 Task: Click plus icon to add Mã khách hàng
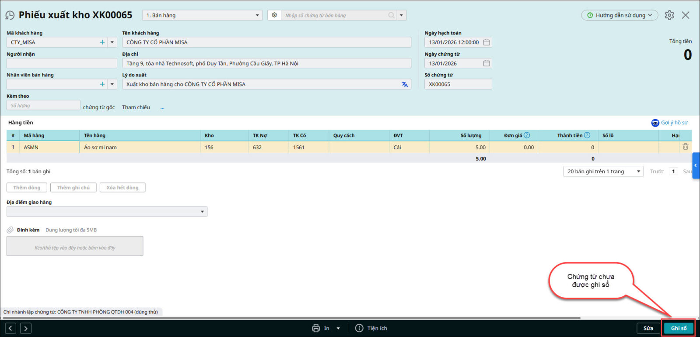pos(102,42)
